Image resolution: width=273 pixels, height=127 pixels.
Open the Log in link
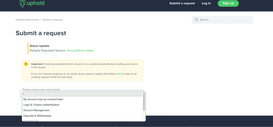[x=206, y=3]
